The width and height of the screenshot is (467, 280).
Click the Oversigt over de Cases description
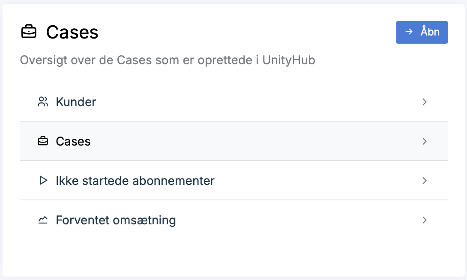point(129,60)
